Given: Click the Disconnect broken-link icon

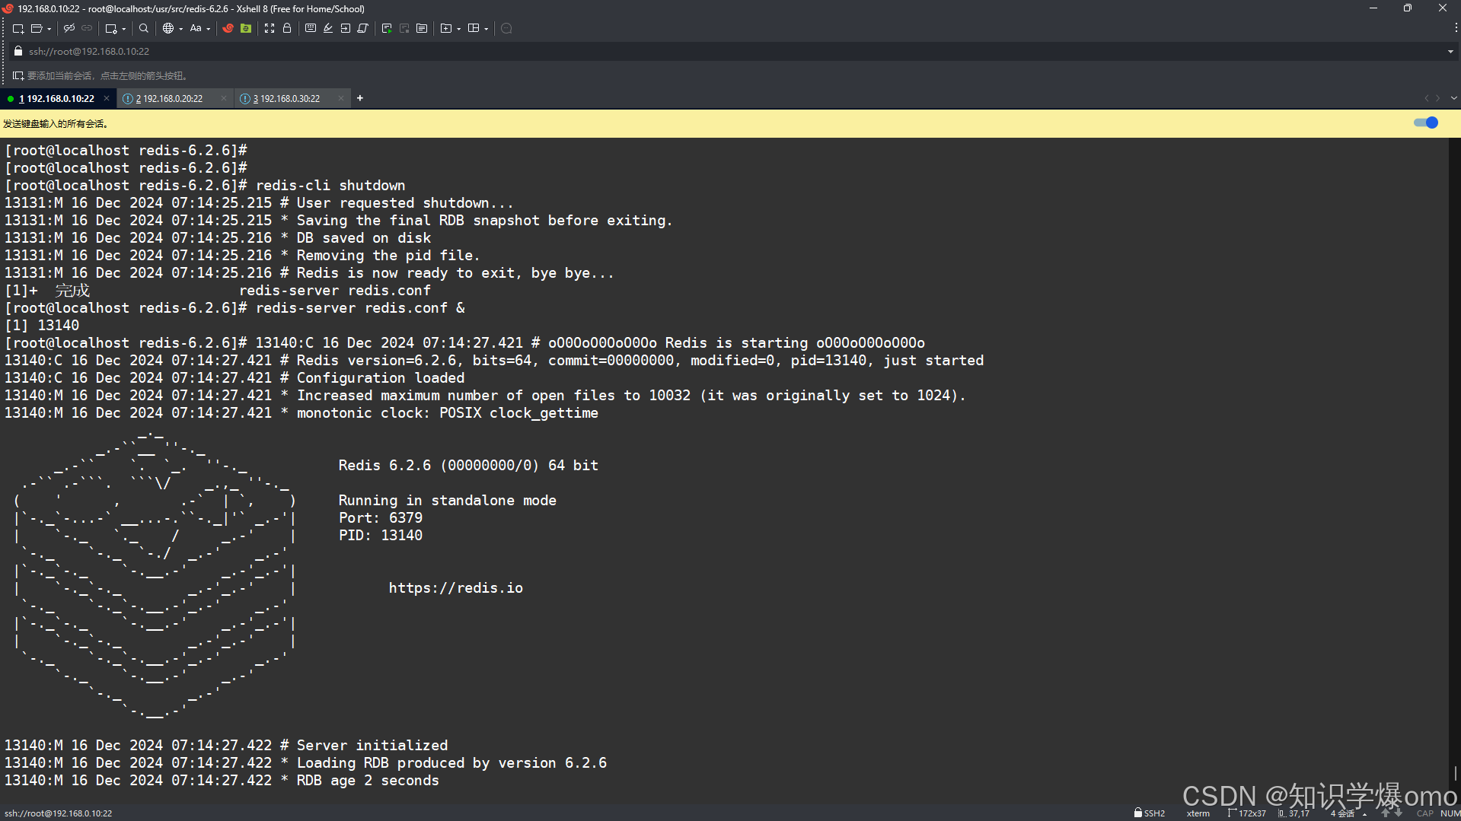Looking at the screenshot, I should [x=69, y=28].
